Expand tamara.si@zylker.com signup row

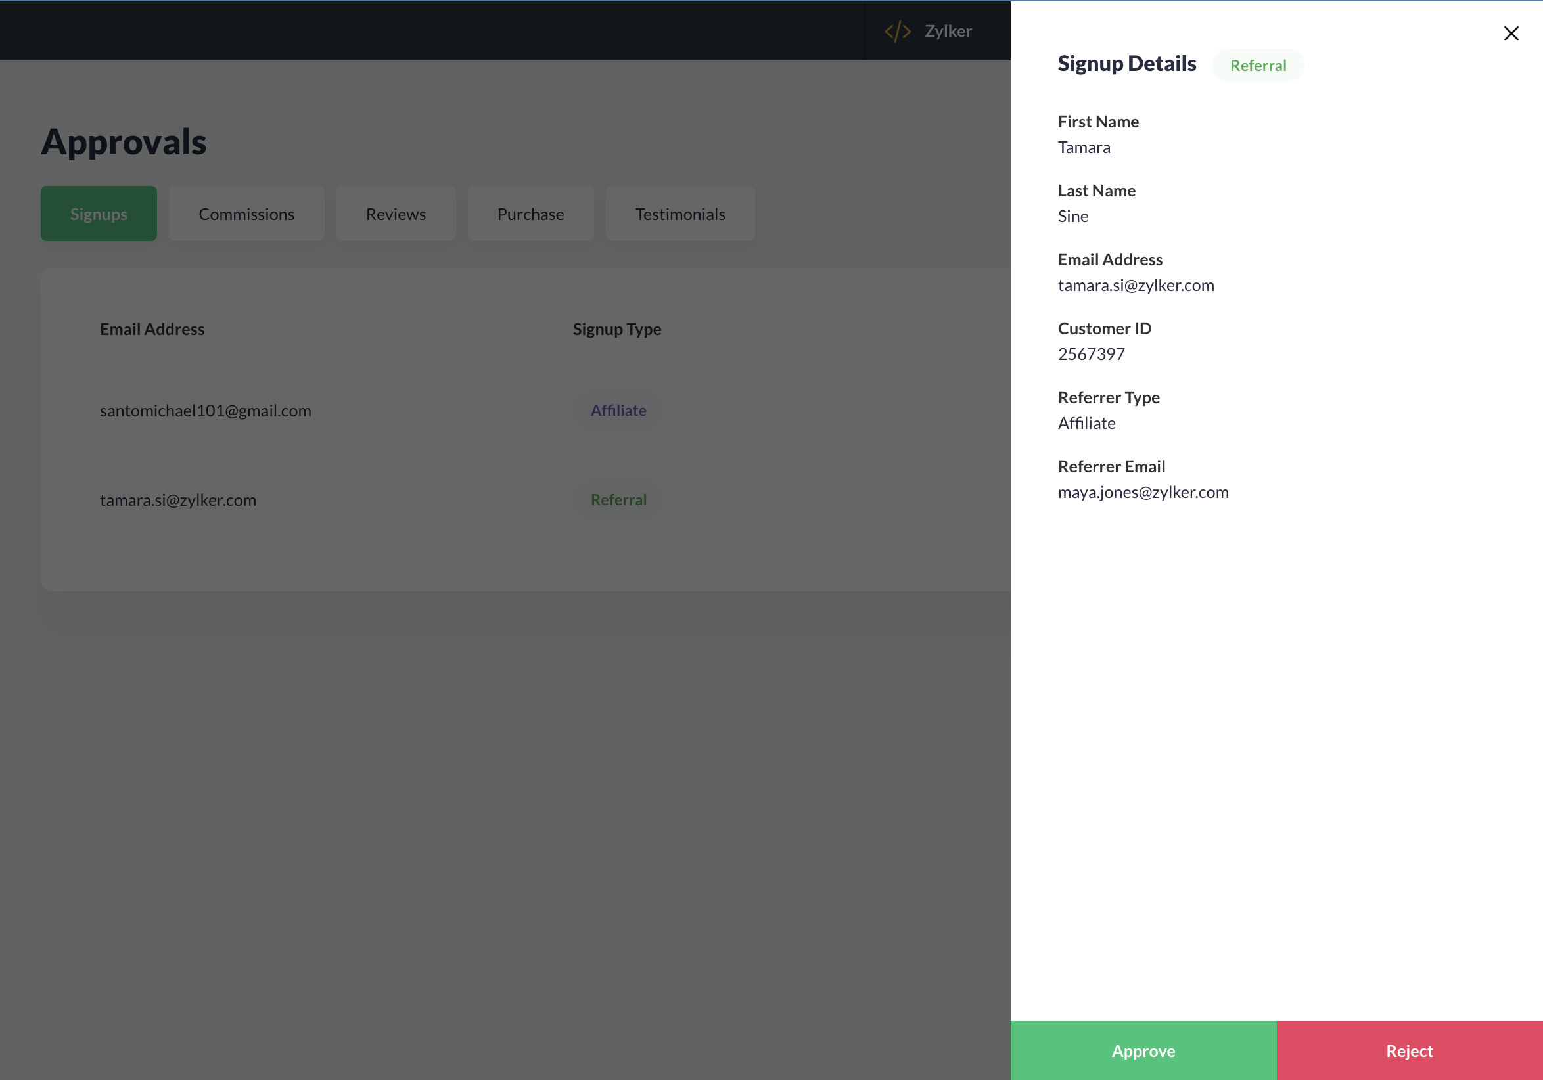(x=178, y=499)
